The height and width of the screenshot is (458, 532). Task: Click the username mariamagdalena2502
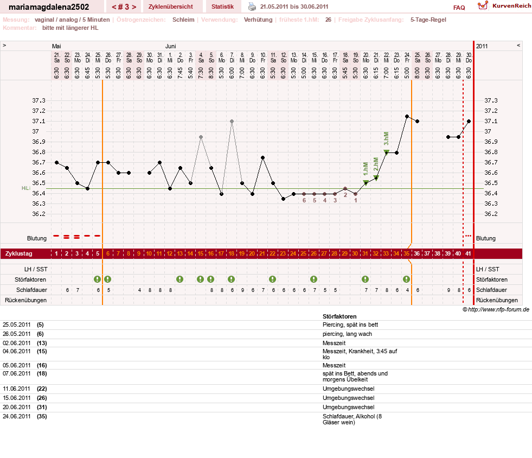click(49, 7)
